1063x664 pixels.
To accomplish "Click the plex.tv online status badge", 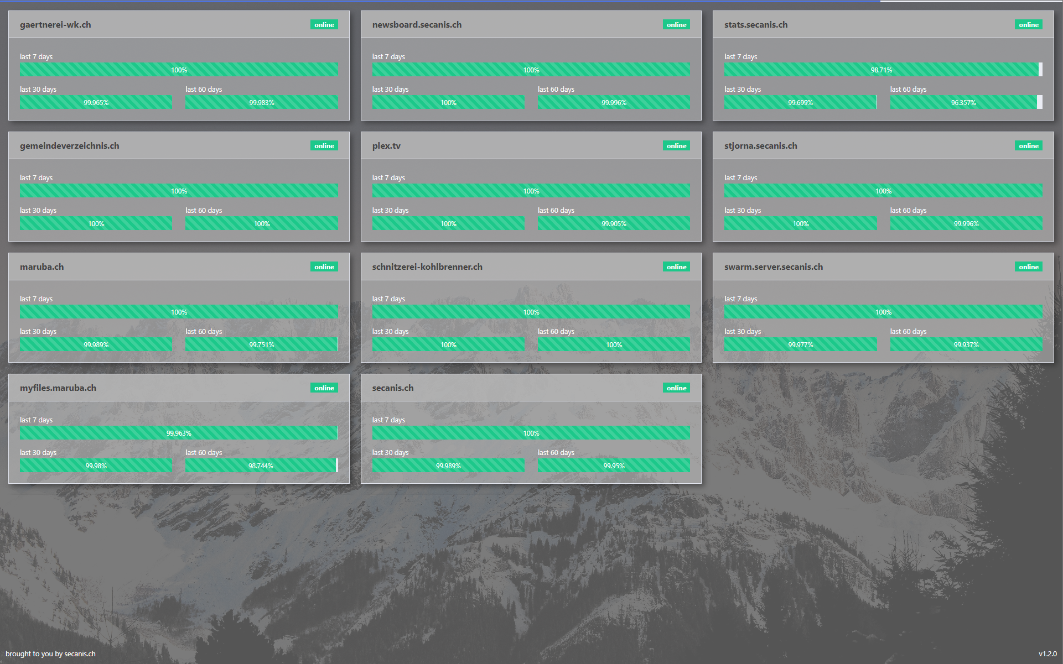I will [x=676, y=146].
